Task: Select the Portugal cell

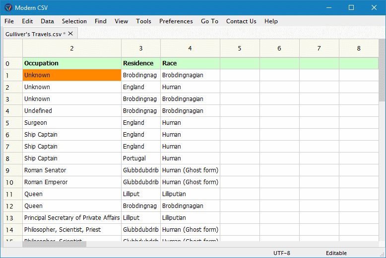Action: 141,158
